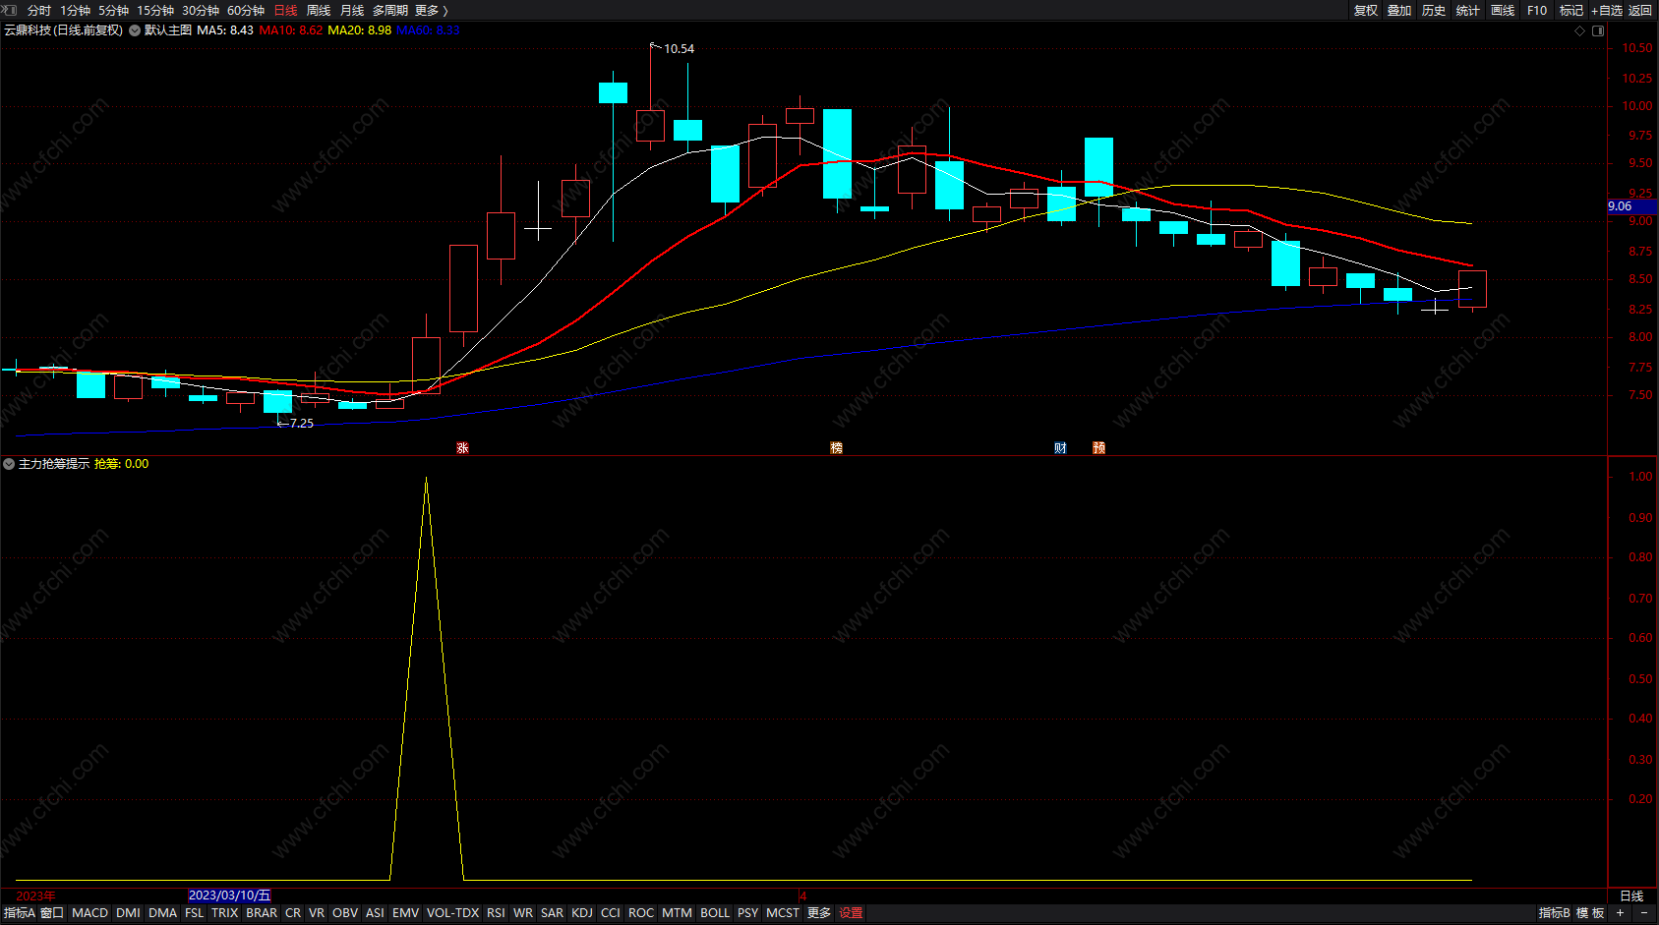
Task: Click the 2023/03/10/五 date label
Action: (x=229, y=896)
